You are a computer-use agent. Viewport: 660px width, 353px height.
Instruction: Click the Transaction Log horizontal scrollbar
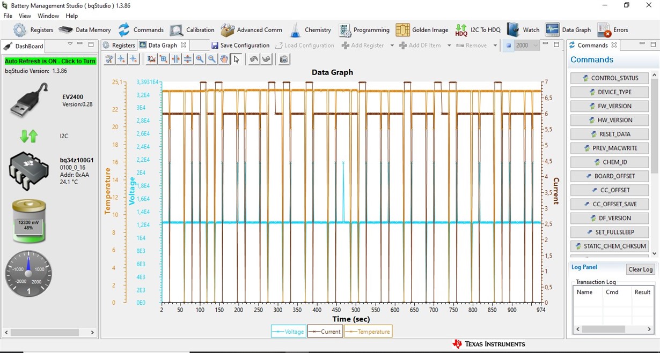point(612,329)
